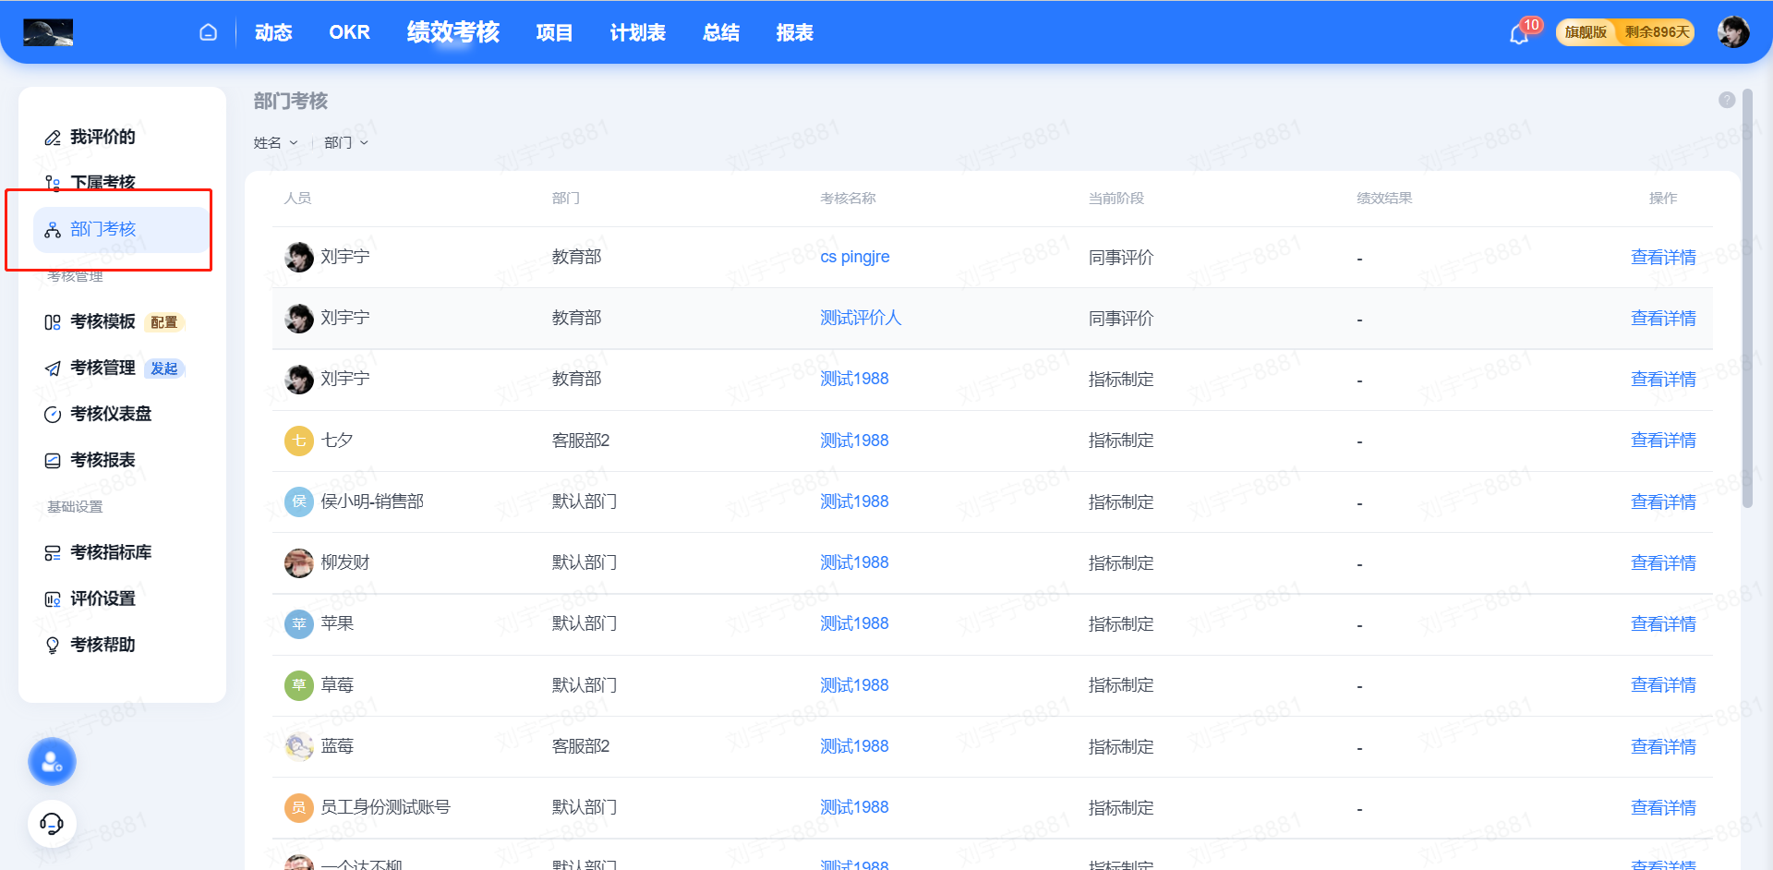The width and height of the screenshot is (1773, 870).
Task: Open the 测试评价人 assessment link
Action: tap(861, 318)
